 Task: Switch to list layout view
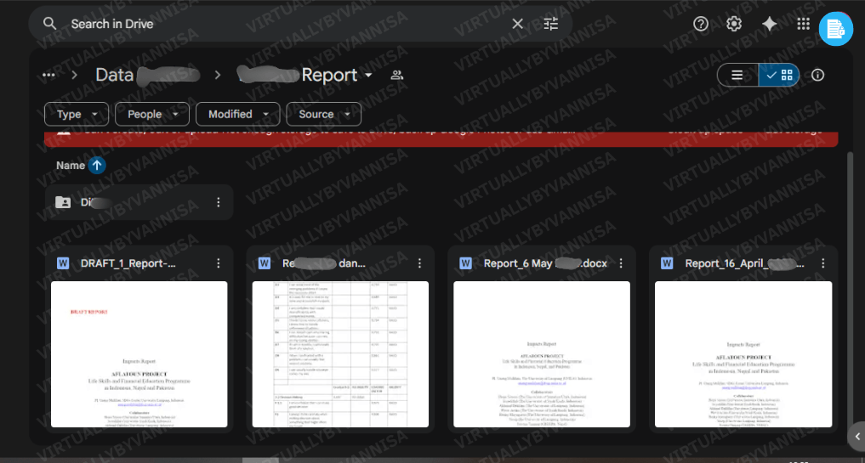(x=737, y=75)
